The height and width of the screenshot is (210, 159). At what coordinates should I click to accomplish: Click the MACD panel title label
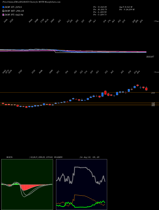pos(9,157)
